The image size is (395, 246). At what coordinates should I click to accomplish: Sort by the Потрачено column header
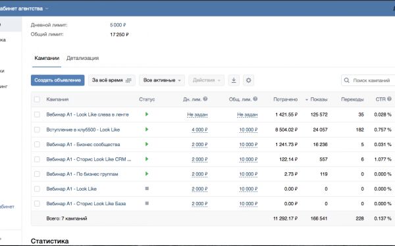tap(286, 99)
